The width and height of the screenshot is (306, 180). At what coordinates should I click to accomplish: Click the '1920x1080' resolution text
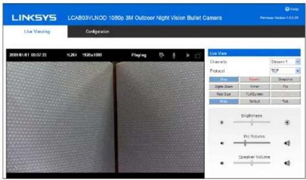[x=92, y=55]
